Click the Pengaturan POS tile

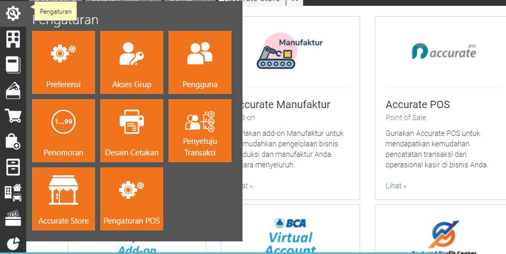[x=132, y=199]
